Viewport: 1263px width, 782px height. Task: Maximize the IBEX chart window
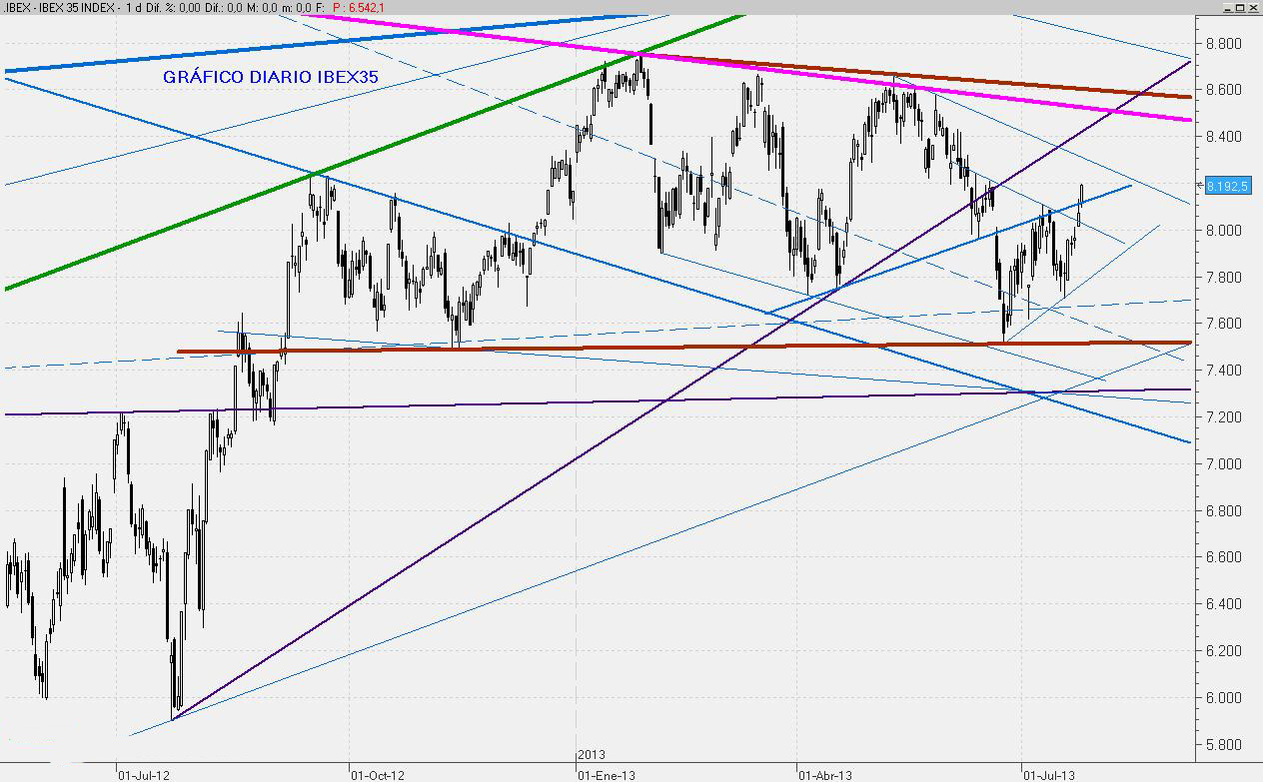(x=1240, y=7)
